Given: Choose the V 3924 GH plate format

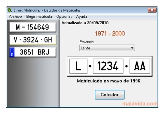Looking at the screenshot, I should (33, 40).
